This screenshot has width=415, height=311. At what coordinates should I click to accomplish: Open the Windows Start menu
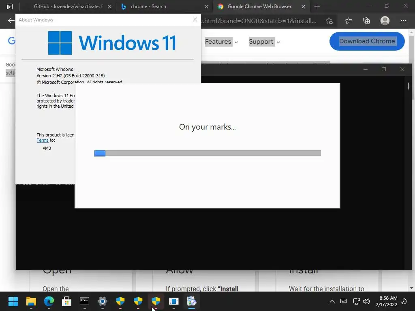(x=13, y=301)
